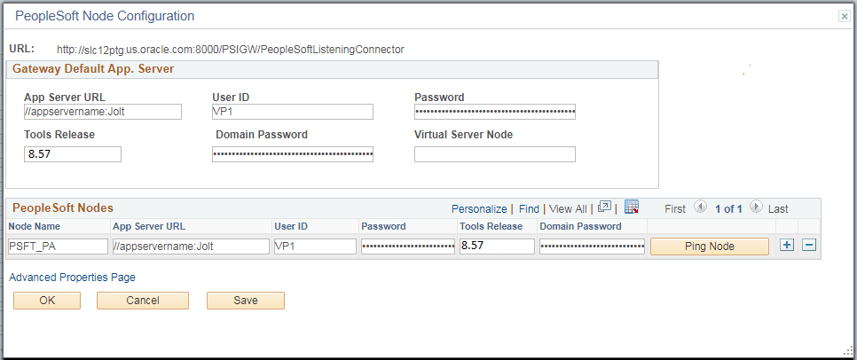
Task: Go to previous row arrow icon
Action: coord(700,207)
